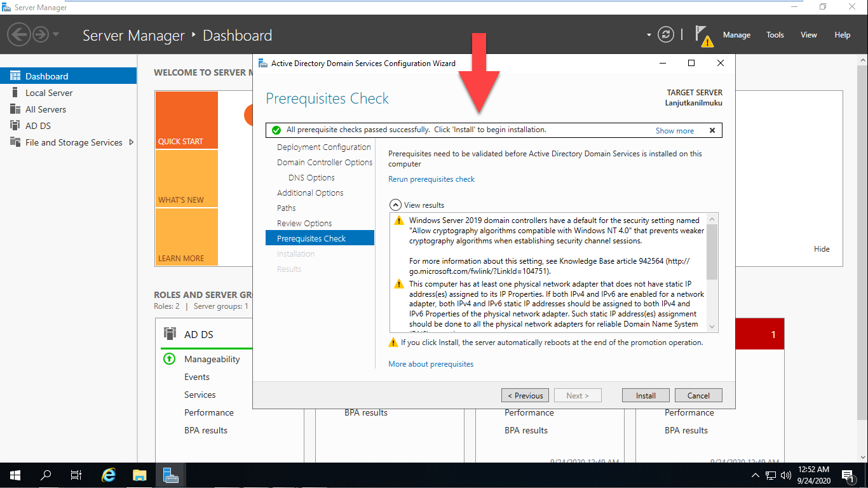The height and width of the screenshot is (488, 868).
Task: Open the Windows Start menu
Action: (15, 475)
